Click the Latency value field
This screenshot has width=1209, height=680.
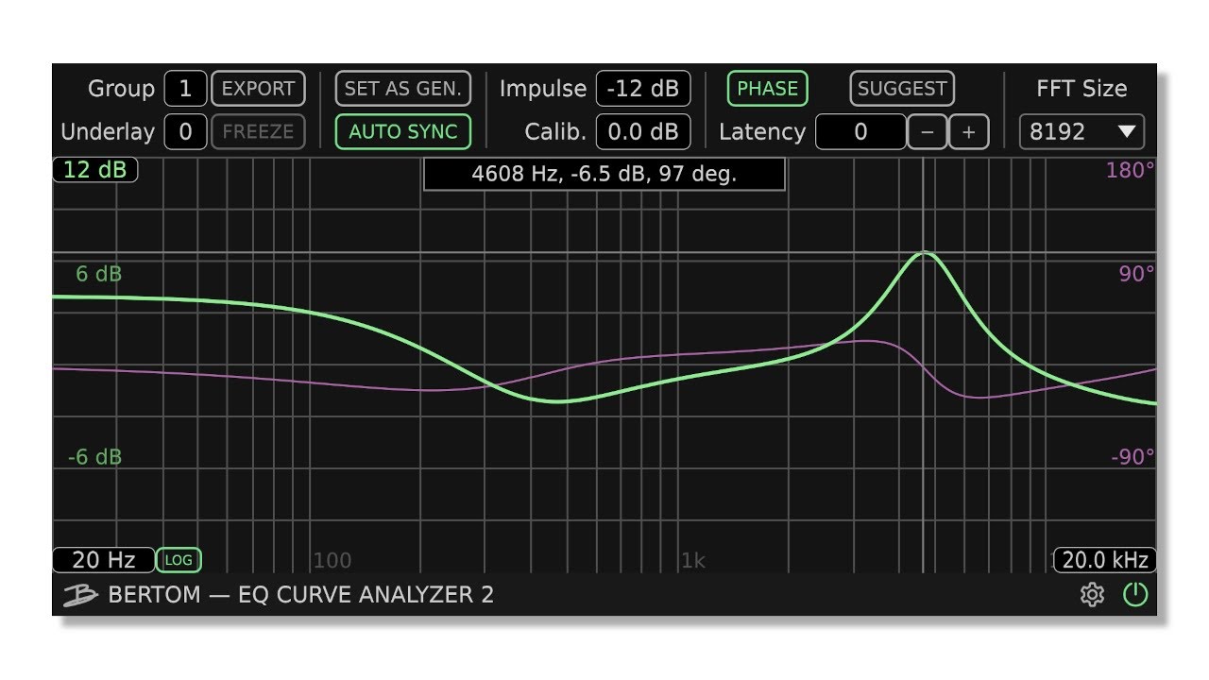[860, 132]
